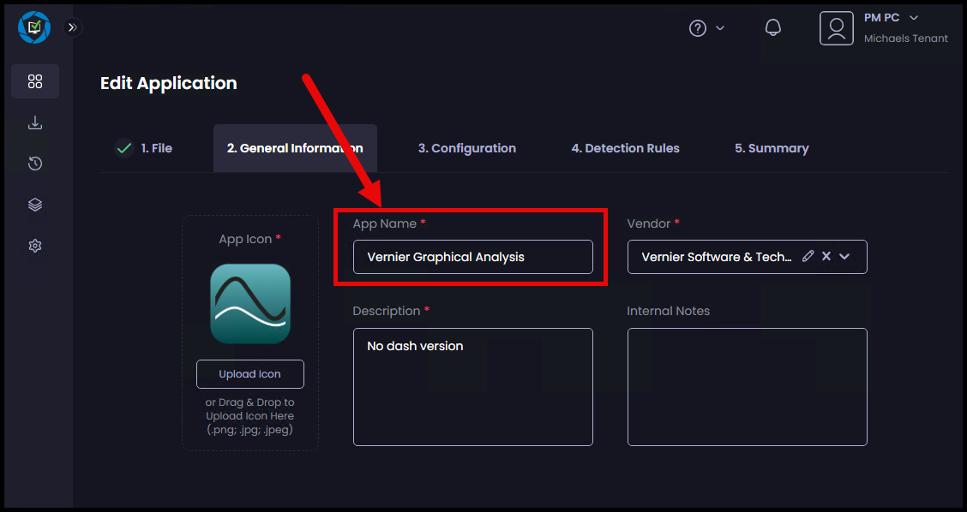Open the layers stack icon in sidebar
Viewport: 967px width, 512px height.
pyautogui.click(x=35, y=205)
